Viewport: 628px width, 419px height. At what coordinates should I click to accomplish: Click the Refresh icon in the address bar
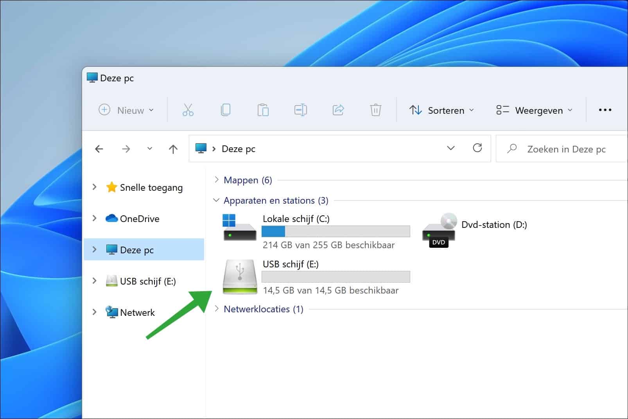tap(477, 149)
